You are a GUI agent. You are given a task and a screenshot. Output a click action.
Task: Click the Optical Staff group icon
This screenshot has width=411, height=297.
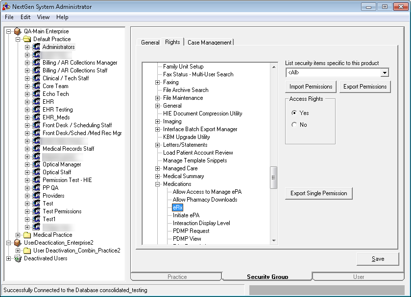click(x=36, y=172)
